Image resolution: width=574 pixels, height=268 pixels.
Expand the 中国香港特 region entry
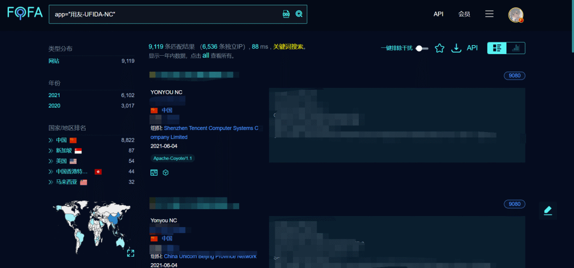coord(51,171)
